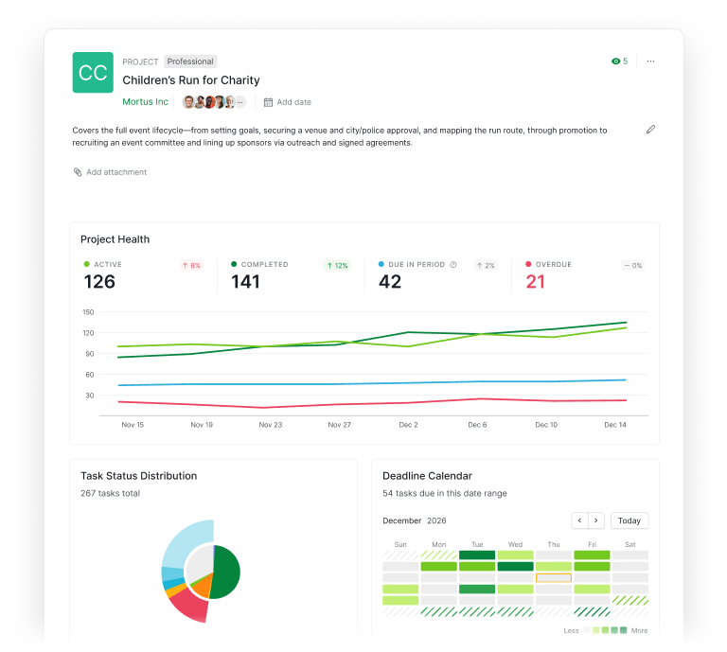Click the green Active legend dot

(86, 264)
